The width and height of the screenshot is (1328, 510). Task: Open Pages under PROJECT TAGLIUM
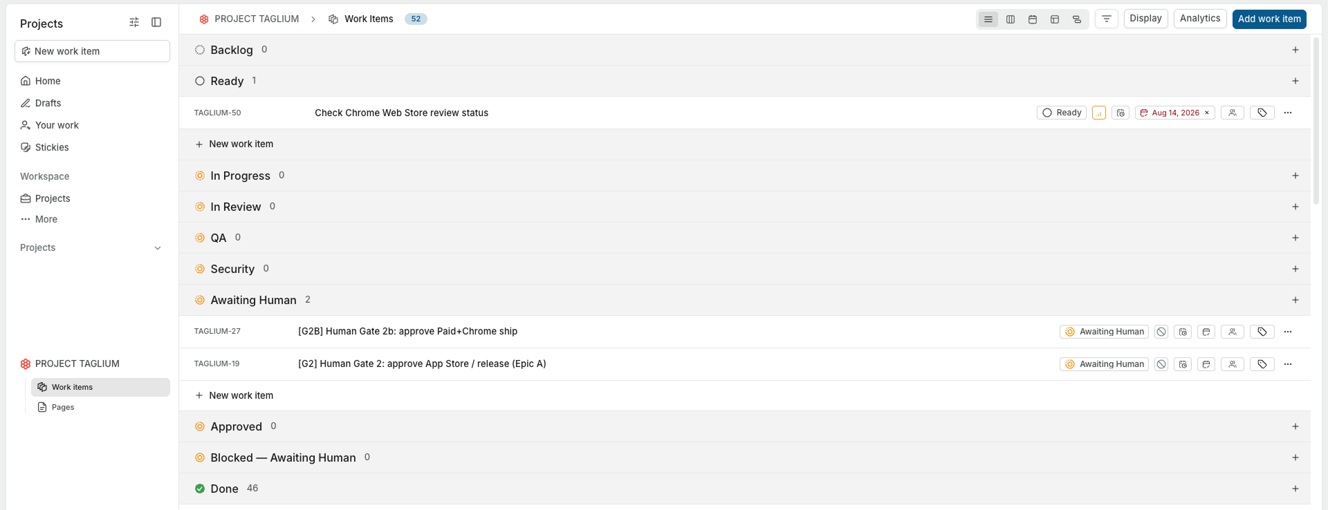pyautogui.click(x=100, y=407)
